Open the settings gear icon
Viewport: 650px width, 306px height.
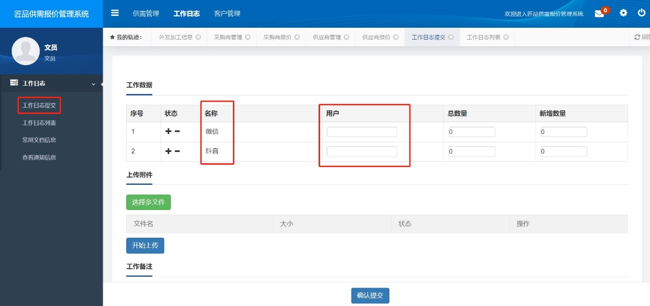point(623,13)
